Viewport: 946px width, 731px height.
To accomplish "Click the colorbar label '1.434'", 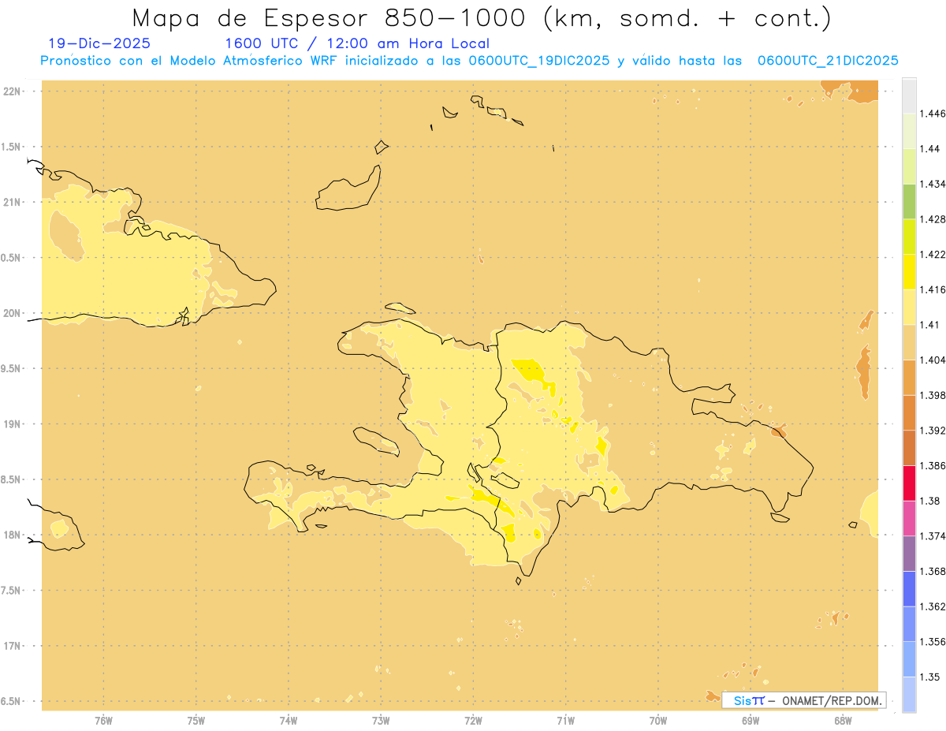I will coord(932,184).
